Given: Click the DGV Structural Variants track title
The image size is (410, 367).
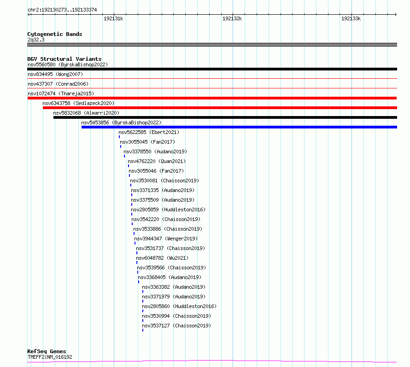Looking at the screenshot, I should [x=64, y=59].
